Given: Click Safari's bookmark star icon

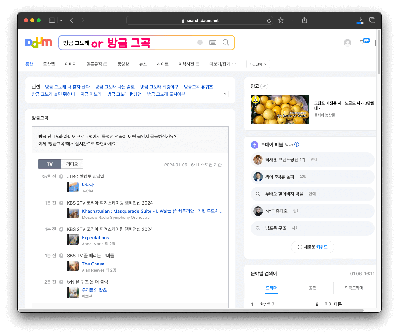Looking at the screenshot, I should tap(281, 20).
